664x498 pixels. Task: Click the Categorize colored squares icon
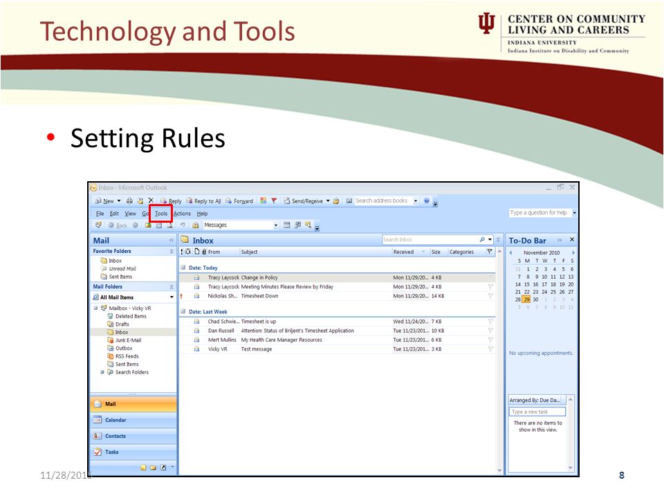263,201
